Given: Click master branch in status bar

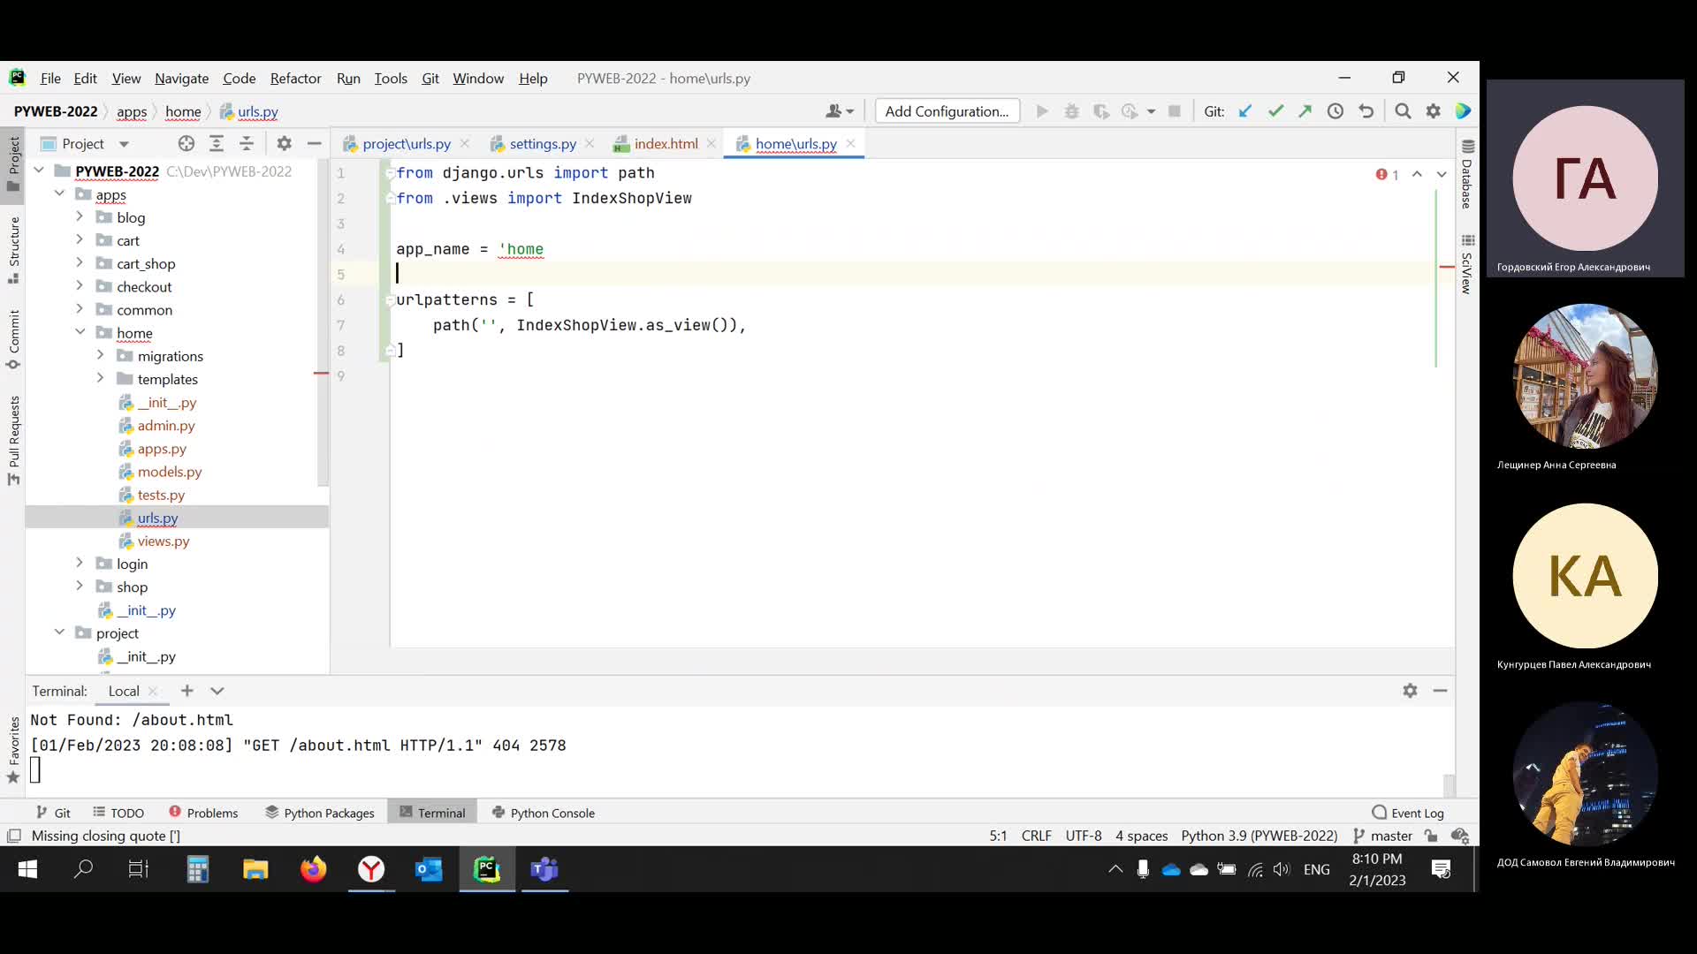Looking at the screenshot, I should (1382, 836).
